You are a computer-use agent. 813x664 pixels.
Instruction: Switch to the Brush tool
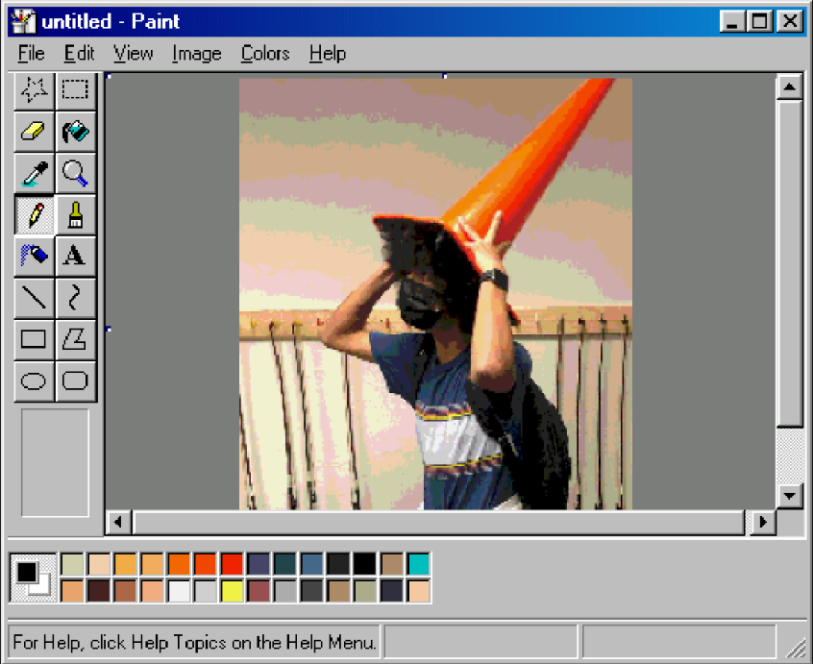pos(75,214)
